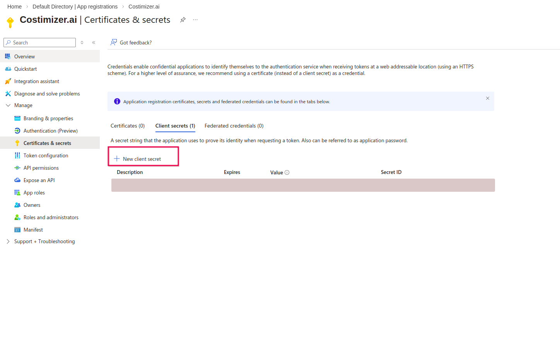This screenshot has height=341, width=560.
Task: Select the Client secrets (1) tab
Action: [x=175, y=126]
